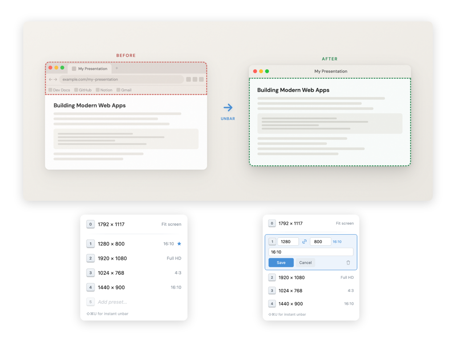The height and width of the screenshot is (342, 456).
Task: Select the 1920 × 1080 preset in right panel
Action: 311,277
